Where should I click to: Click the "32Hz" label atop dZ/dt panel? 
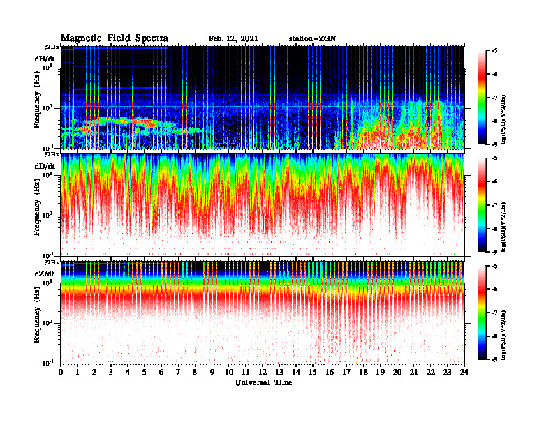coord(51,262)
